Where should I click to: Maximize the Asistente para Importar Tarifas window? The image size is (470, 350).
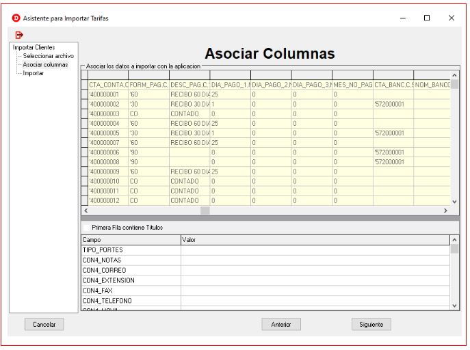coord(427,16)
